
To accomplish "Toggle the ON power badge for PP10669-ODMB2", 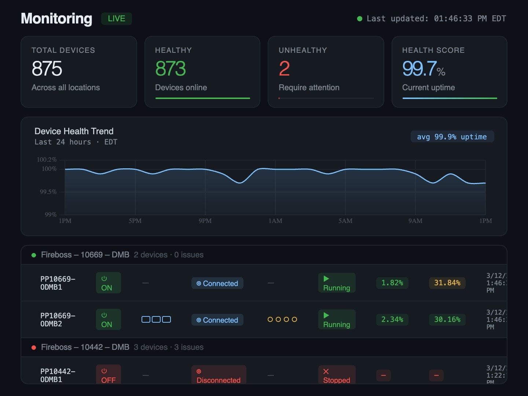I will (108, 320).
